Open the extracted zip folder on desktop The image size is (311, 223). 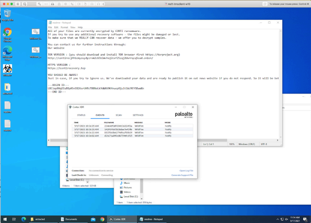pos(8,89)
